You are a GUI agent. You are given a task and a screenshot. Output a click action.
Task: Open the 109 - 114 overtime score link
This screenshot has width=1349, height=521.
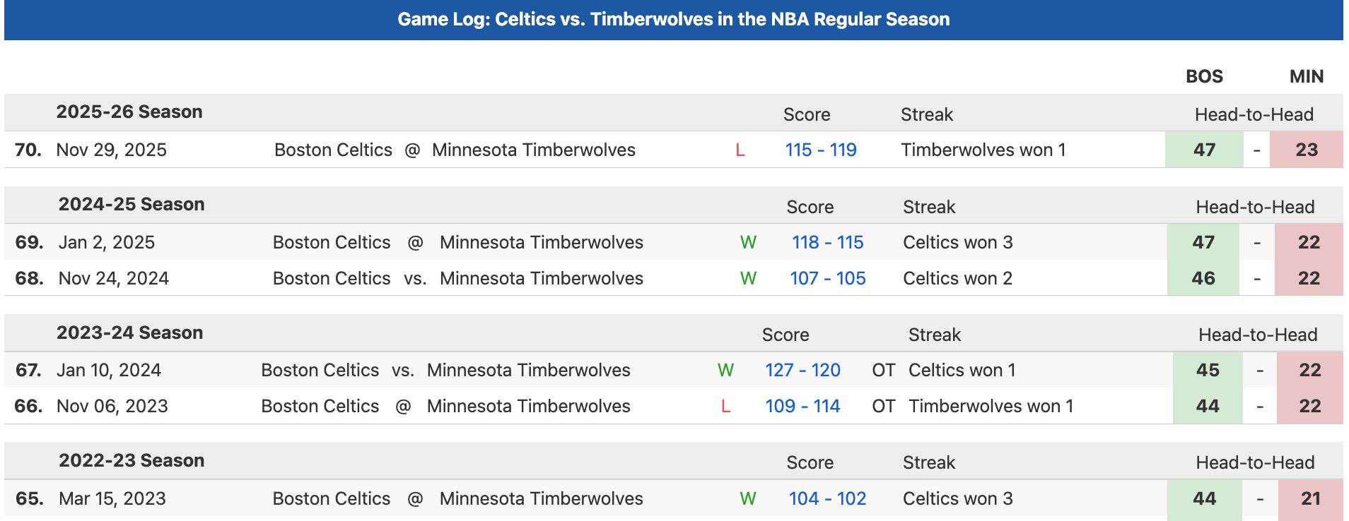point(802,406)
